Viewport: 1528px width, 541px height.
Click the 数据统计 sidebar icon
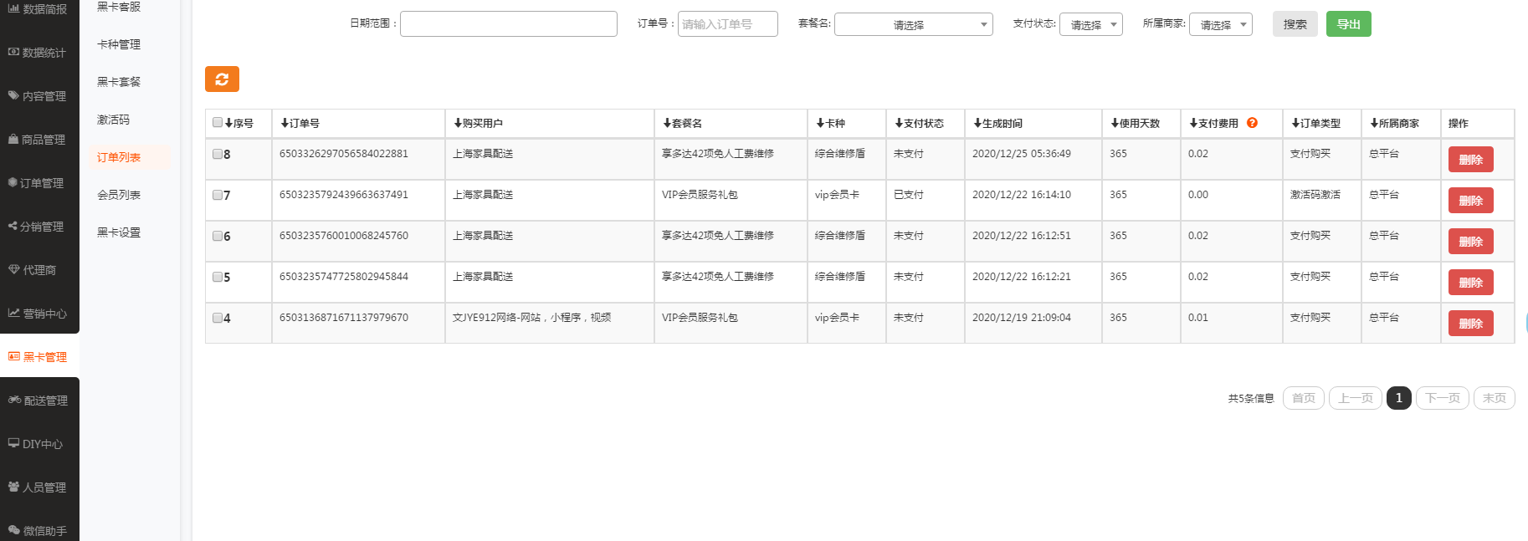pyautogui.click(x=13, y=53)
